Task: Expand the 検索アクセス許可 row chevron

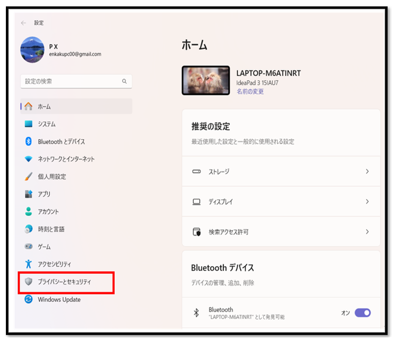Action: click(x=367, y=231)
